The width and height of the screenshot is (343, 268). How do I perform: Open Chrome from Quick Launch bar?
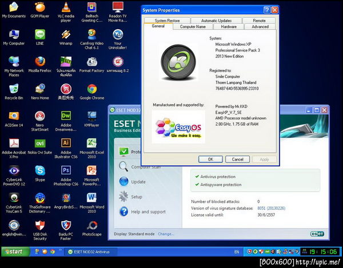pyautogui.click(x=52, y=251)
